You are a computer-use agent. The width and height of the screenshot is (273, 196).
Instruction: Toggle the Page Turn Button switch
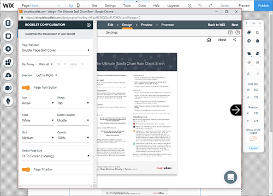[x=26, y=88]
